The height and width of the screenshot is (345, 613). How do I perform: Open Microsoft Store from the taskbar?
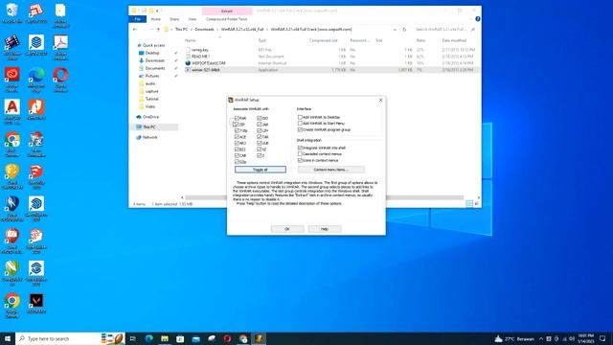pos(180,338)
